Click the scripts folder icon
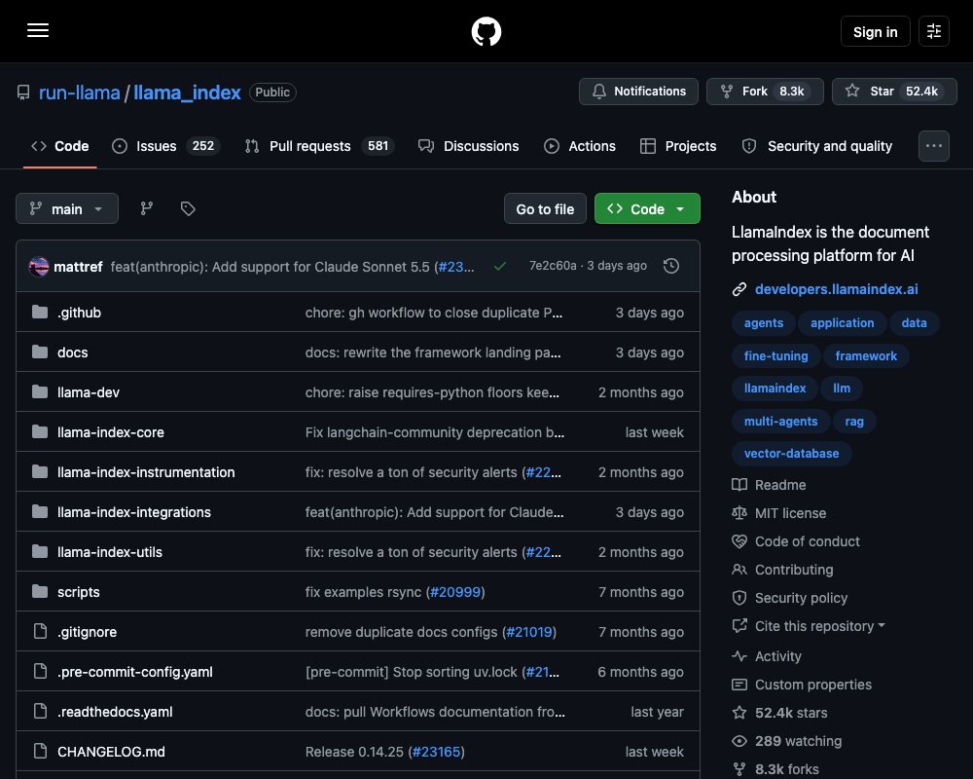 (40, 591)
